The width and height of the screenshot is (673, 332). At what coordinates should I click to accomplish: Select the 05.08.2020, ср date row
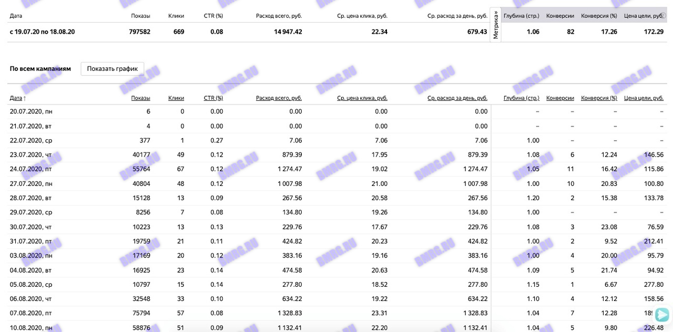click(x=31, y=284)
